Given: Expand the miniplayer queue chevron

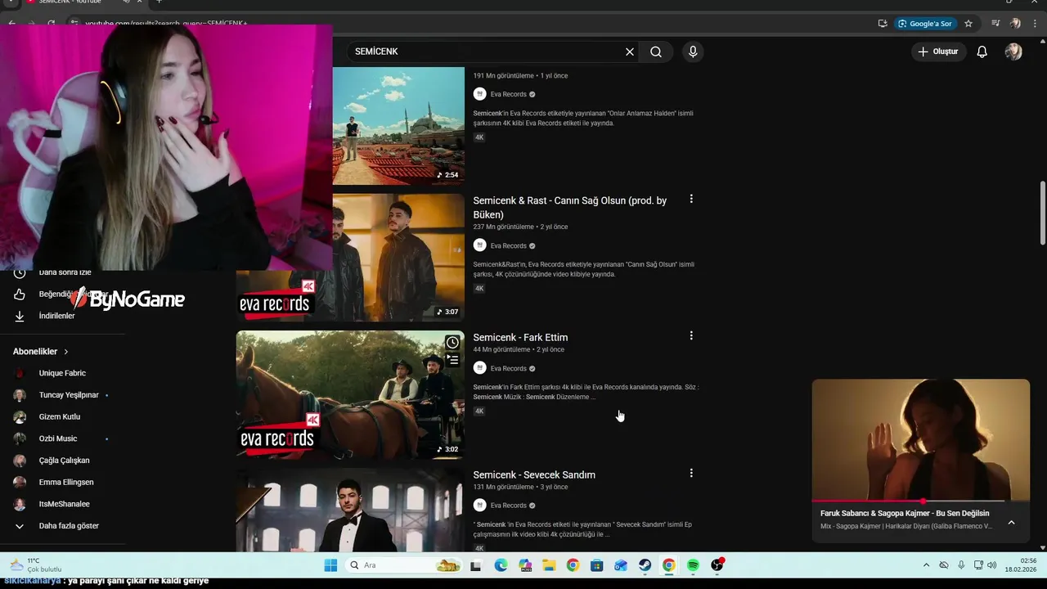Looking at the screenshot, I should point(1011,523).
